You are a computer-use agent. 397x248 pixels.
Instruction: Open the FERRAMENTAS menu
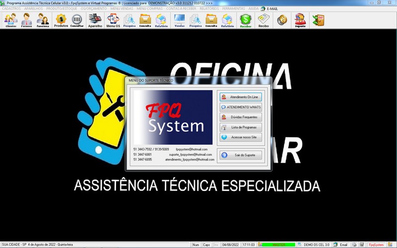click(233, 8)
